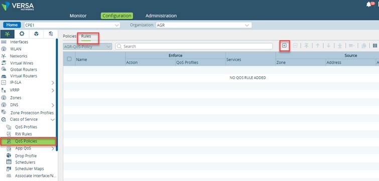Screen dimensions: 379x181
Task: Click the Zones icon in sidebar
Action: (4, 98)
